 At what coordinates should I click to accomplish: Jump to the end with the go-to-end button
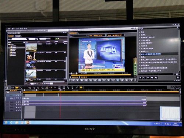click(113, 80)
